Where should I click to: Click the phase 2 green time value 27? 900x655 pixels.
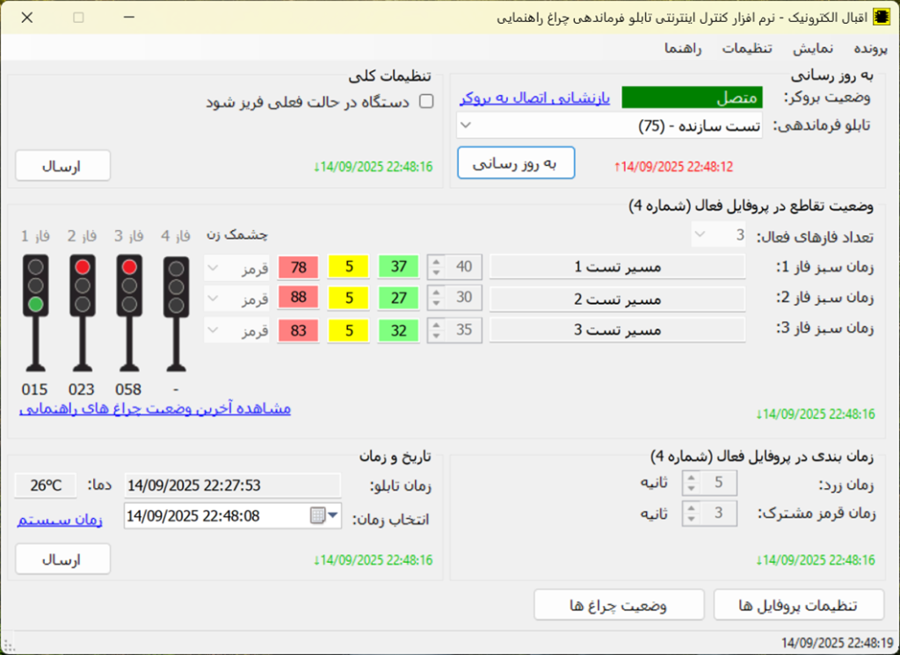[x=399, y=299]
